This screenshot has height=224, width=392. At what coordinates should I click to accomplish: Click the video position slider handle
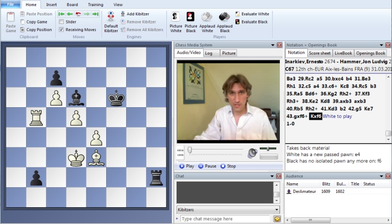[x=190, y=150]
